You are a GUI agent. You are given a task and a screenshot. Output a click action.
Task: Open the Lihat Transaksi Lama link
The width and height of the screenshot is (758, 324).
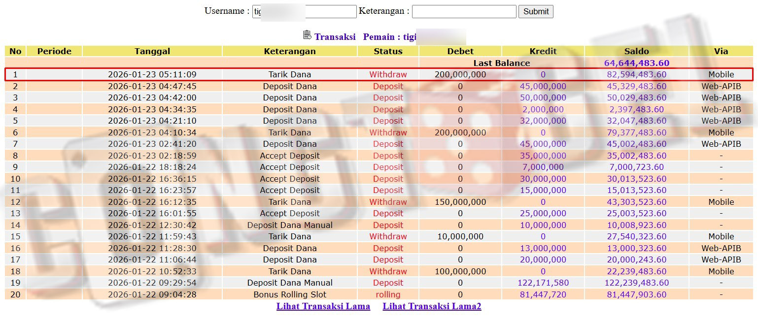tap(323, 306)
